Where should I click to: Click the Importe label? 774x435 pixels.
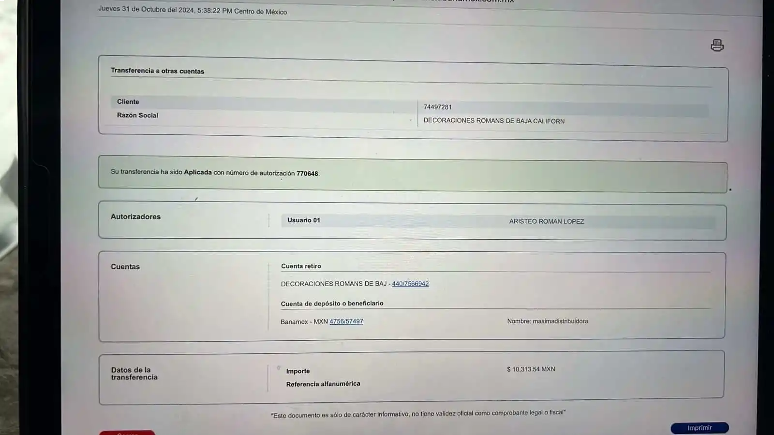[x=298, y=371]
